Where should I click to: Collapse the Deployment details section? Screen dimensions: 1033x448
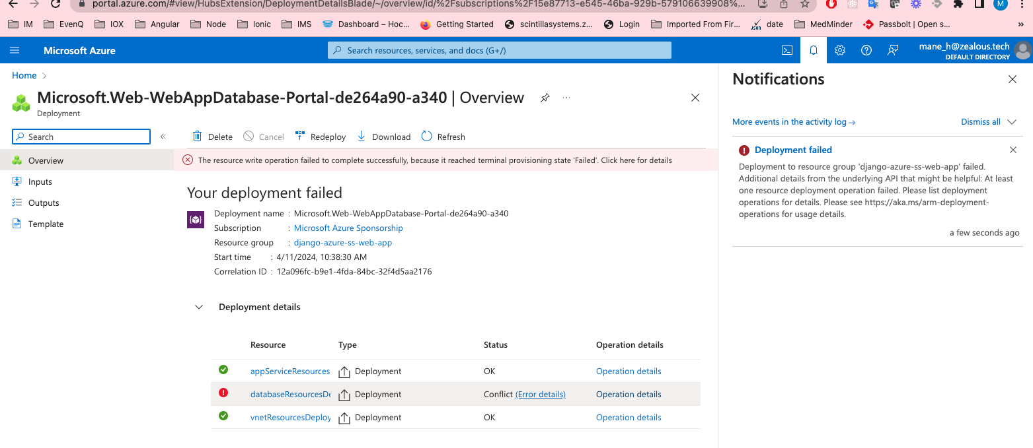199,307
